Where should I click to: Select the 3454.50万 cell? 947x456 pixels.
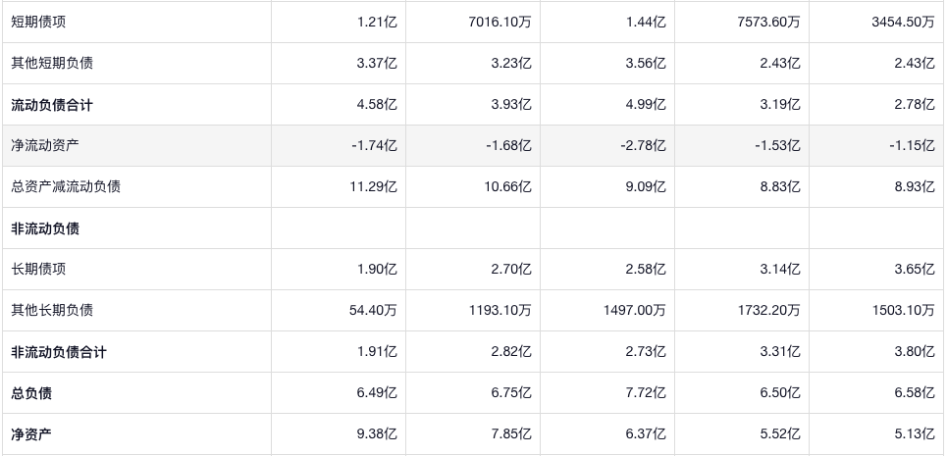(x=903, y=22)
